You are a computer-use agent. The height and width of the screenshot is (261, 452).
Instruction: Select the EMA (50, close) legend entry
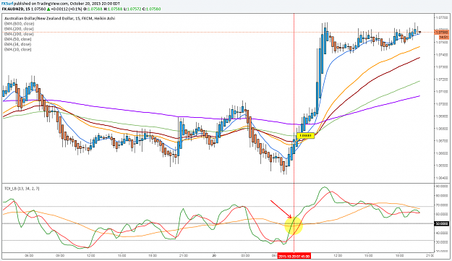tap(18, 39)
